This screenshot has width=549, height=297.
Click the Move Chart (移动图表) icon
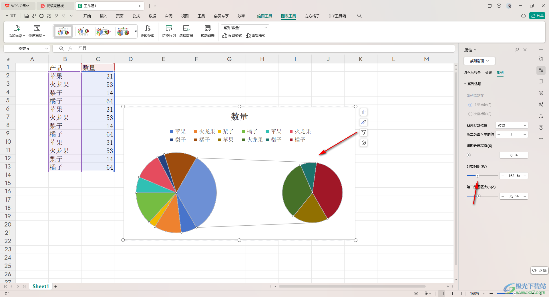pyautogui.click(x=207, y=28)
